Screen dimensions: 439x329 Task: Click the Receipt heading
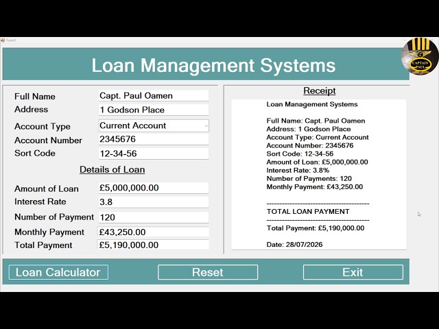click(x=320, y=90)
